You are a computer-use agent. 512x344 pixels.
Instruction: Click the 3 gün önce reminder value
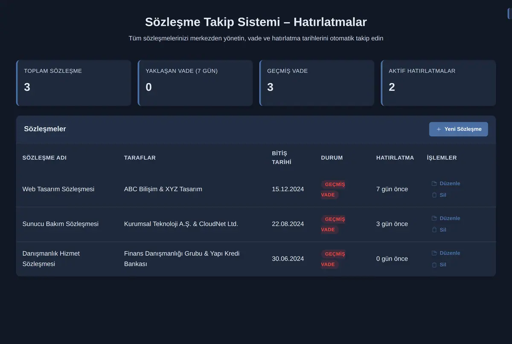tap(392, 224)
